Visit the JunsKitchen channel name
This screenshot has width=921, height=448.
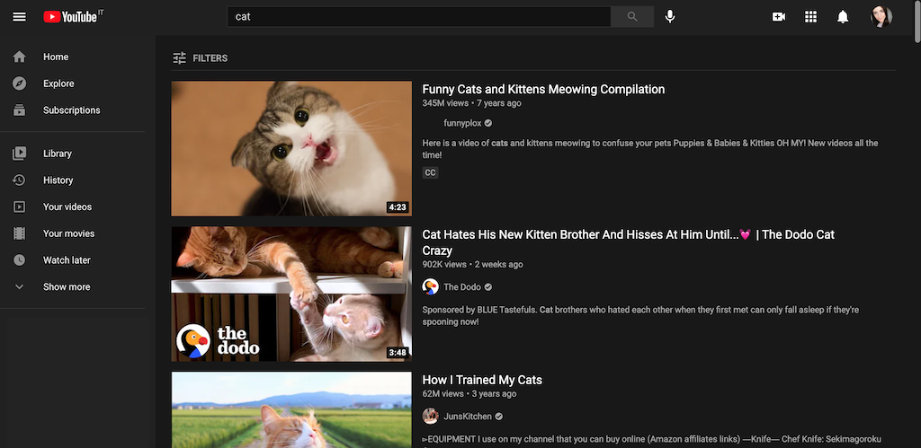(468, 417)
